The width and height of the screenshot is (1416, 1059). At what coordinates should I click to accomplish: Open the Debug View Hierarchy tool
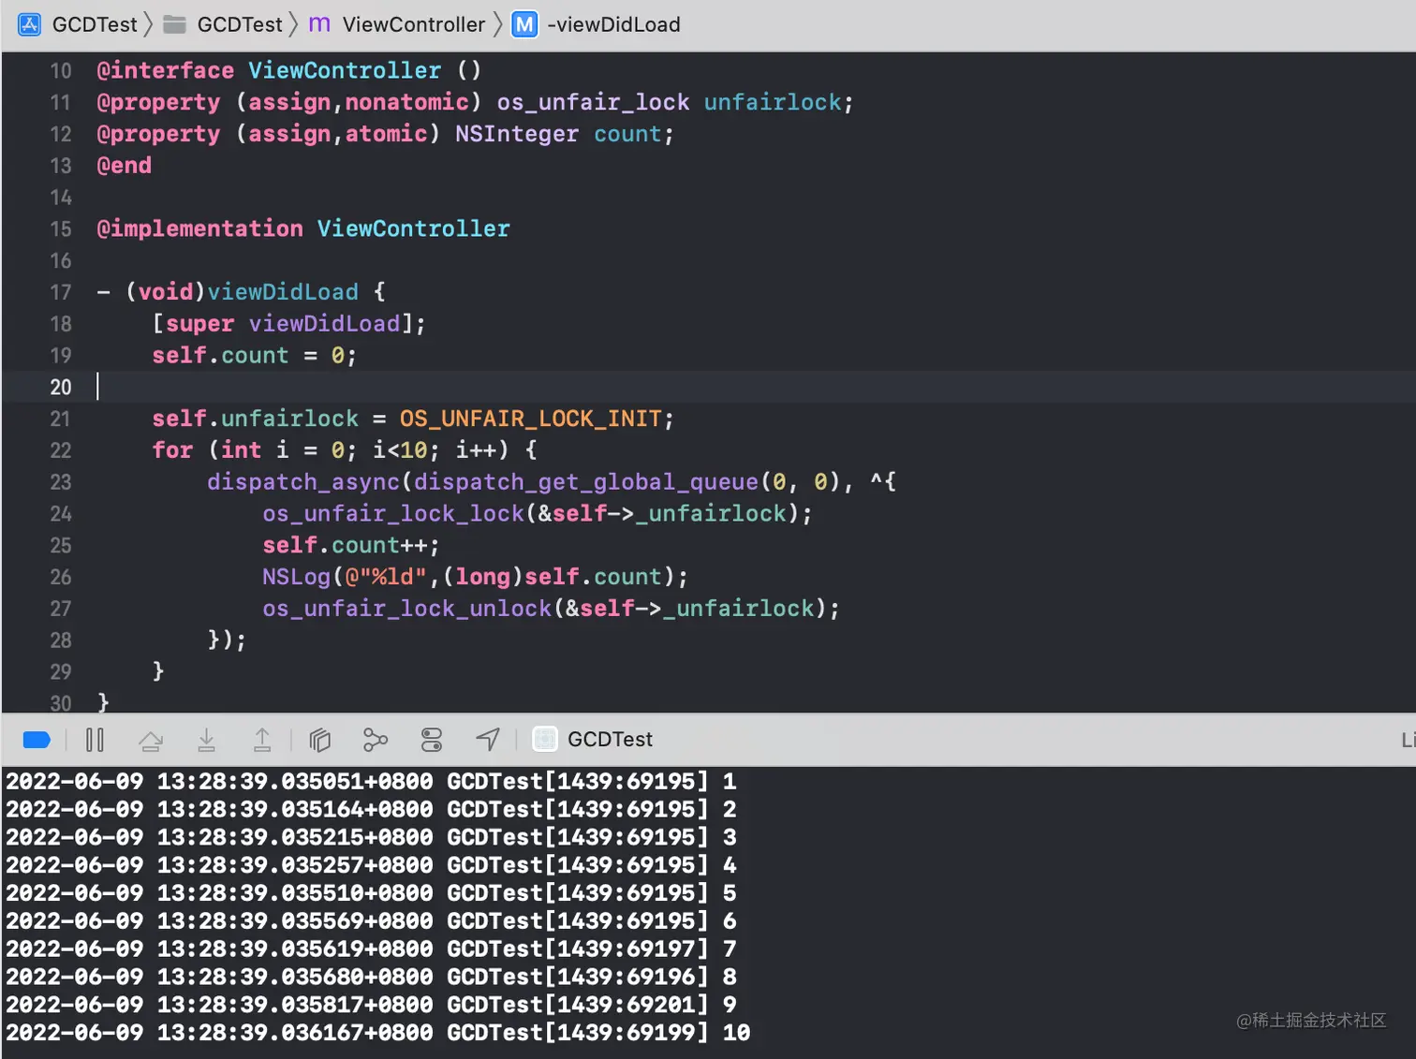coord(320,740)
